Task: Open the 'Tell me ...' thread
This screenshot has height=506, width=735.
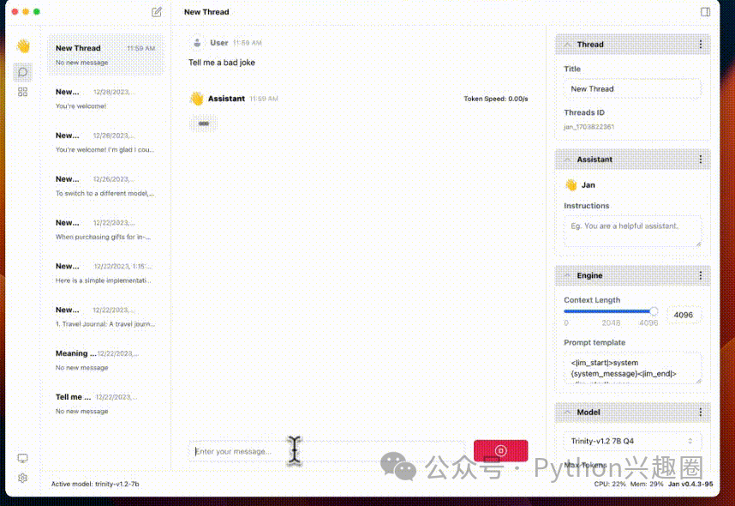Action: [x=105, y=404]
